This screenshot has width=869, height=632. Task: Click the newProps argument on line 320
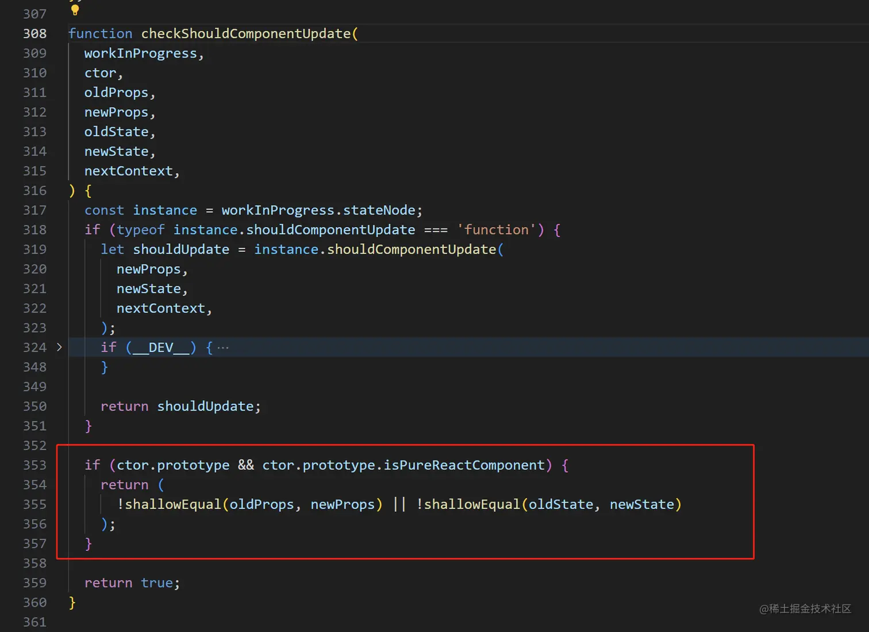149,269
